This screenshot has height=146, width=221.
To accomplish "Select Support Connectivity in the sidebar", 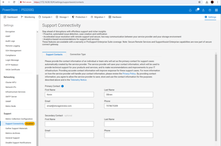I will coord(15,124).
